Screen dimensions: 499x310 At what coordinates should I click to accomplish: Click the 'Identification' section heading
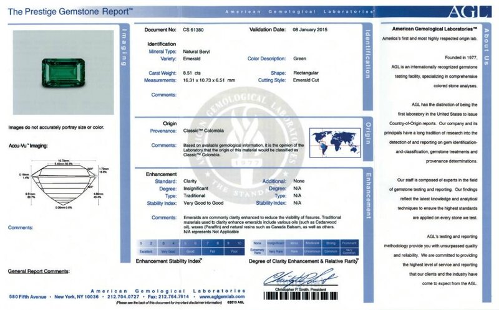click(x=162, y=44)
